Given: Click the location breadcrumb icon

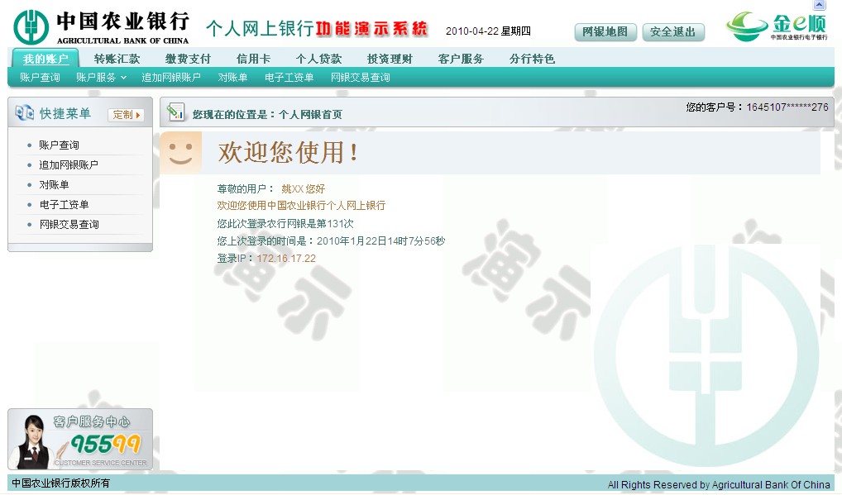Looking at the screenshot, I should (175, 112).
